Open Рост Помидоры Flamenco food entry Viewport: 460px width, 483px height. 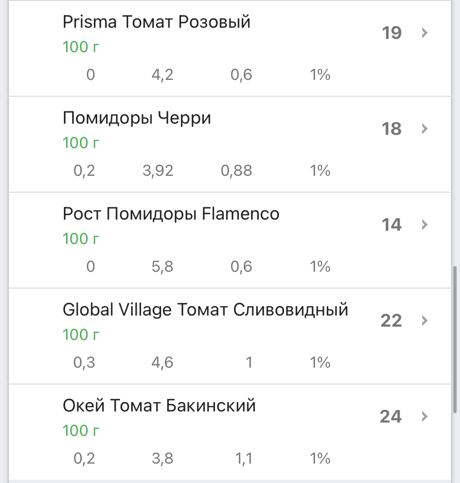[171, 214]
